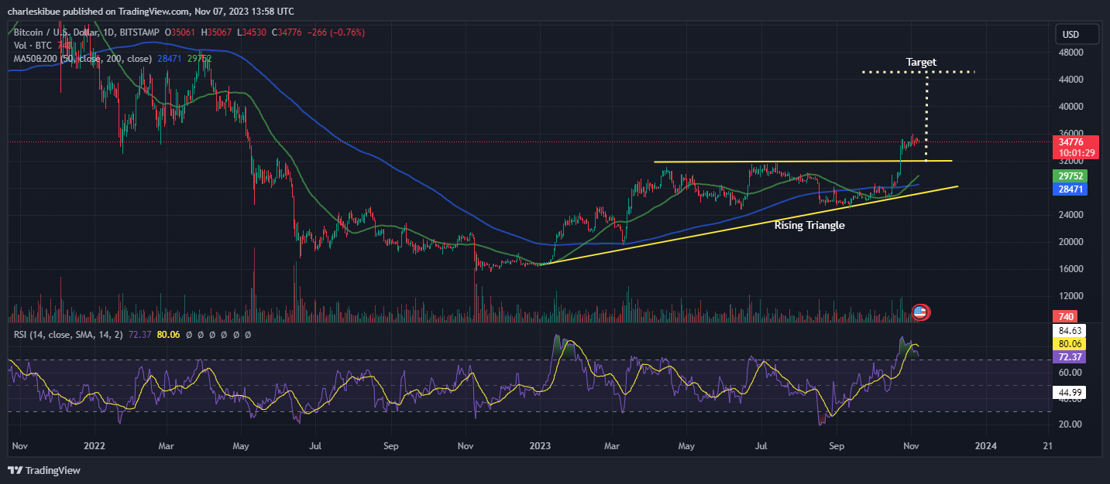Click the 60.00 RSI axis label
The width and height of the screenshot is (1110, 484).
click(x=1070, y=372)
